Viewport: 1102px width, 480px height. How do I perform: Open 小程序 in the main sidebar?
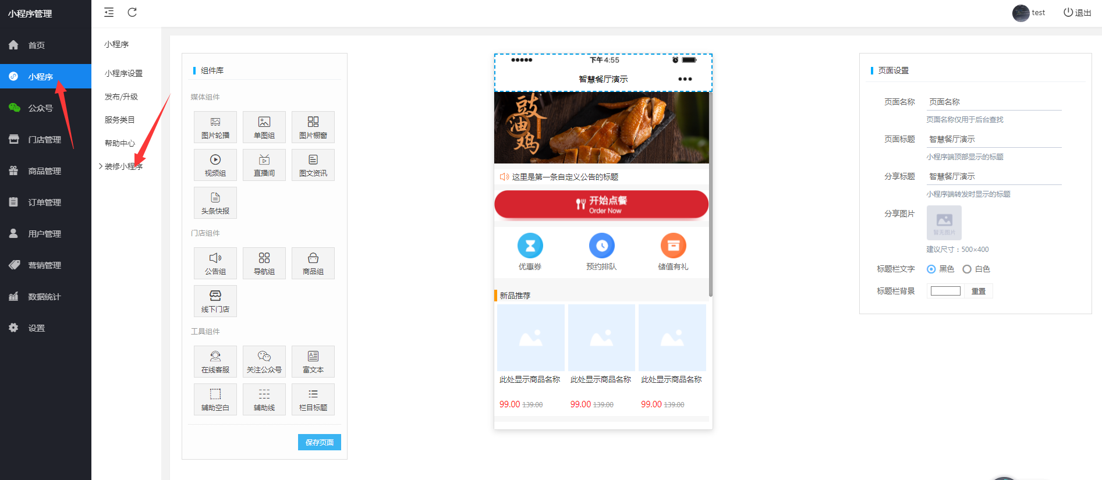pos(45,76)
